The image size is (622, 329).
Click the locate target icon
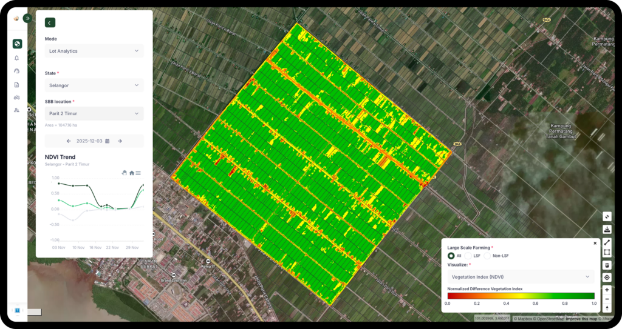[x=607, y=277]
